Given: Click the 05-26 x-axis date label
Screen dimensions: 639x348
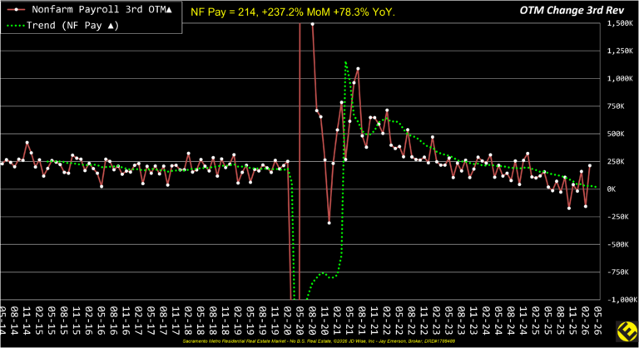Looking at the screenshot, I should coord(598,321).
